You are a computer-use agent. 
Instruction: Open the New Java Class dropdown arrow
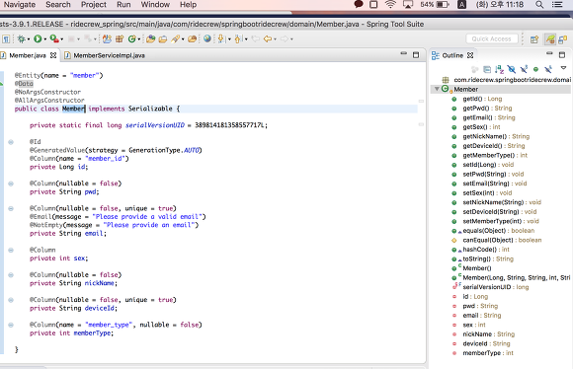(x=139, y=39)
